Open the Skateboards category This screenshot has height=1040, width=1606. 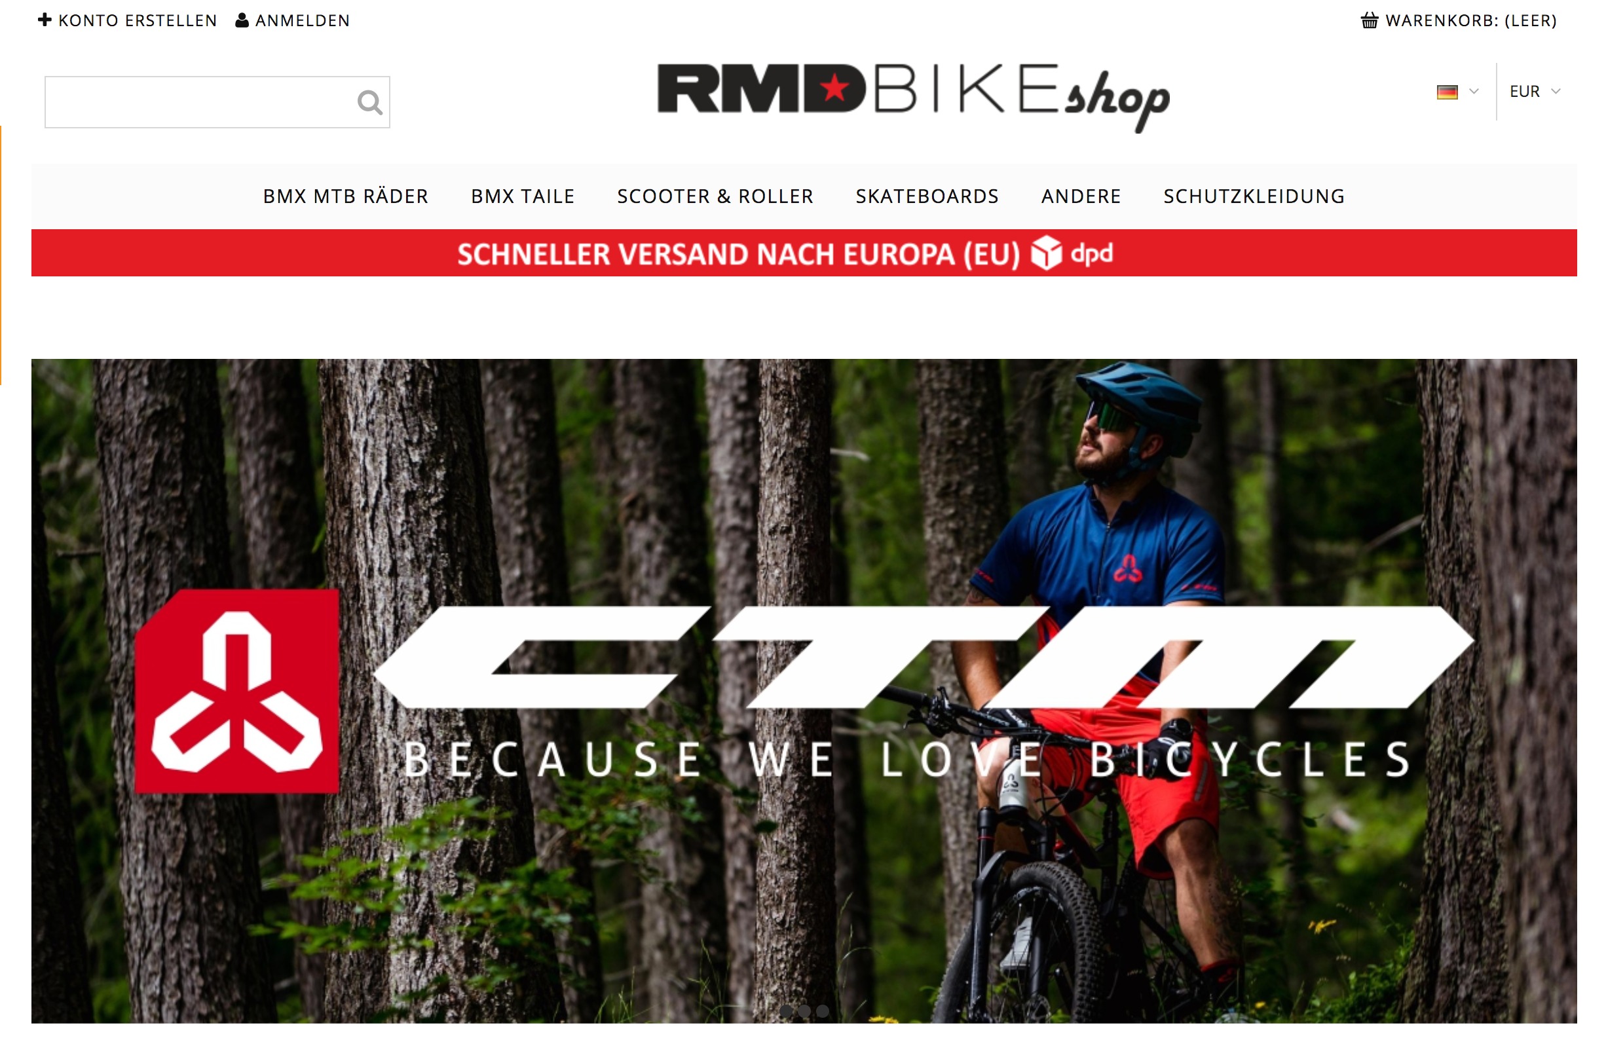coord(927,196)
